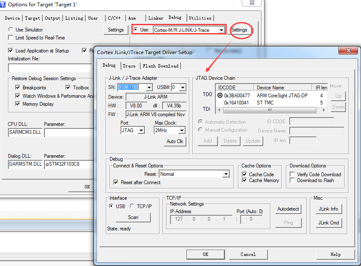The width and height of the screenshot is (361, 266).
Task: Click the ARM CoreSight JTAG-DP device name
Action: 282,96
